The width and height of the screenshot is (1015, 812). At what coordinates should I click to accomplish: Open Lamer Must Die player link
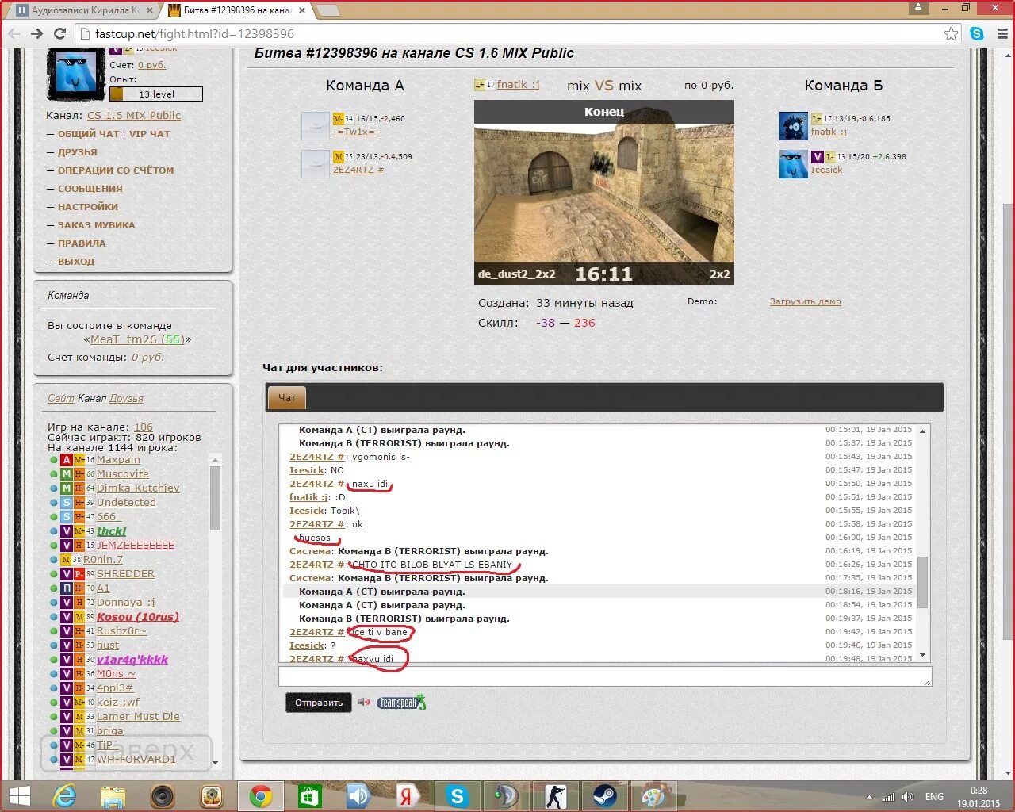coord(138,717)
